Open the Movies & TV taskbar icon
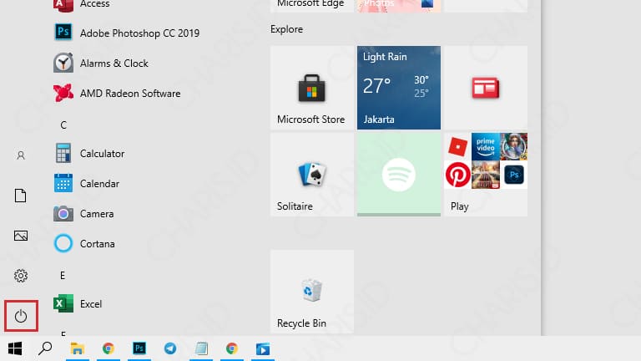This screenshot has width=641, height=361. pyautogui.click(x=263, y=349)
